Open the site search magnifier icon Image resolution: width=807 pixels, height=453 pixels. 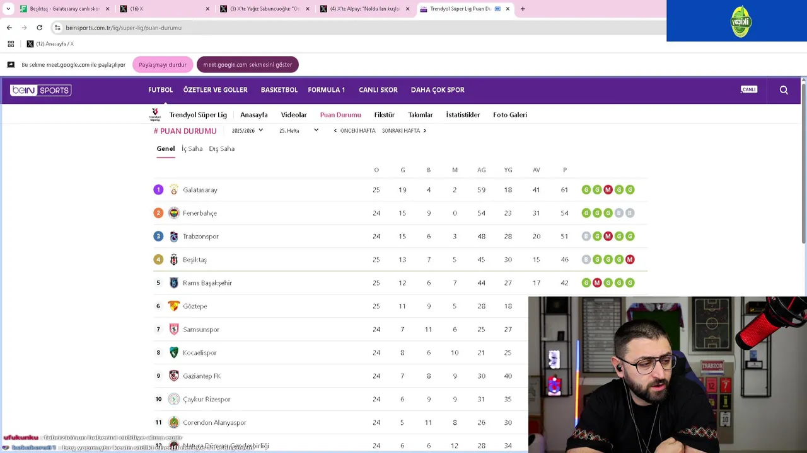[784, 90]
